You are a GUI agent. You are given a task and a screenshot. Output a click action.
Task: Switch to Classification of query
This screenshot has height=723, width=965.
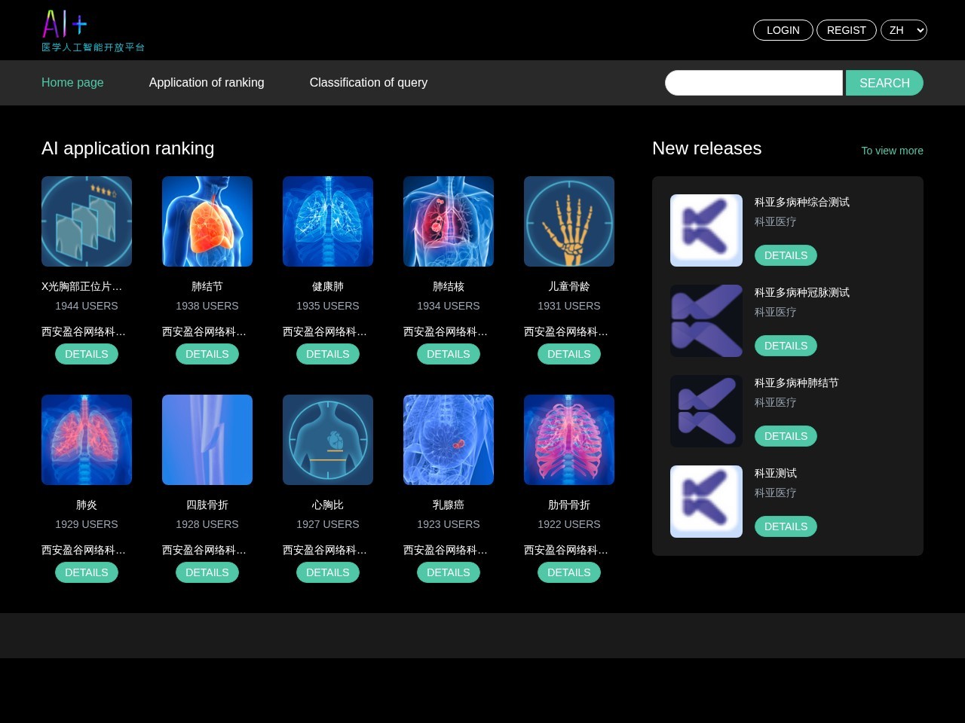tap(368, 83)
